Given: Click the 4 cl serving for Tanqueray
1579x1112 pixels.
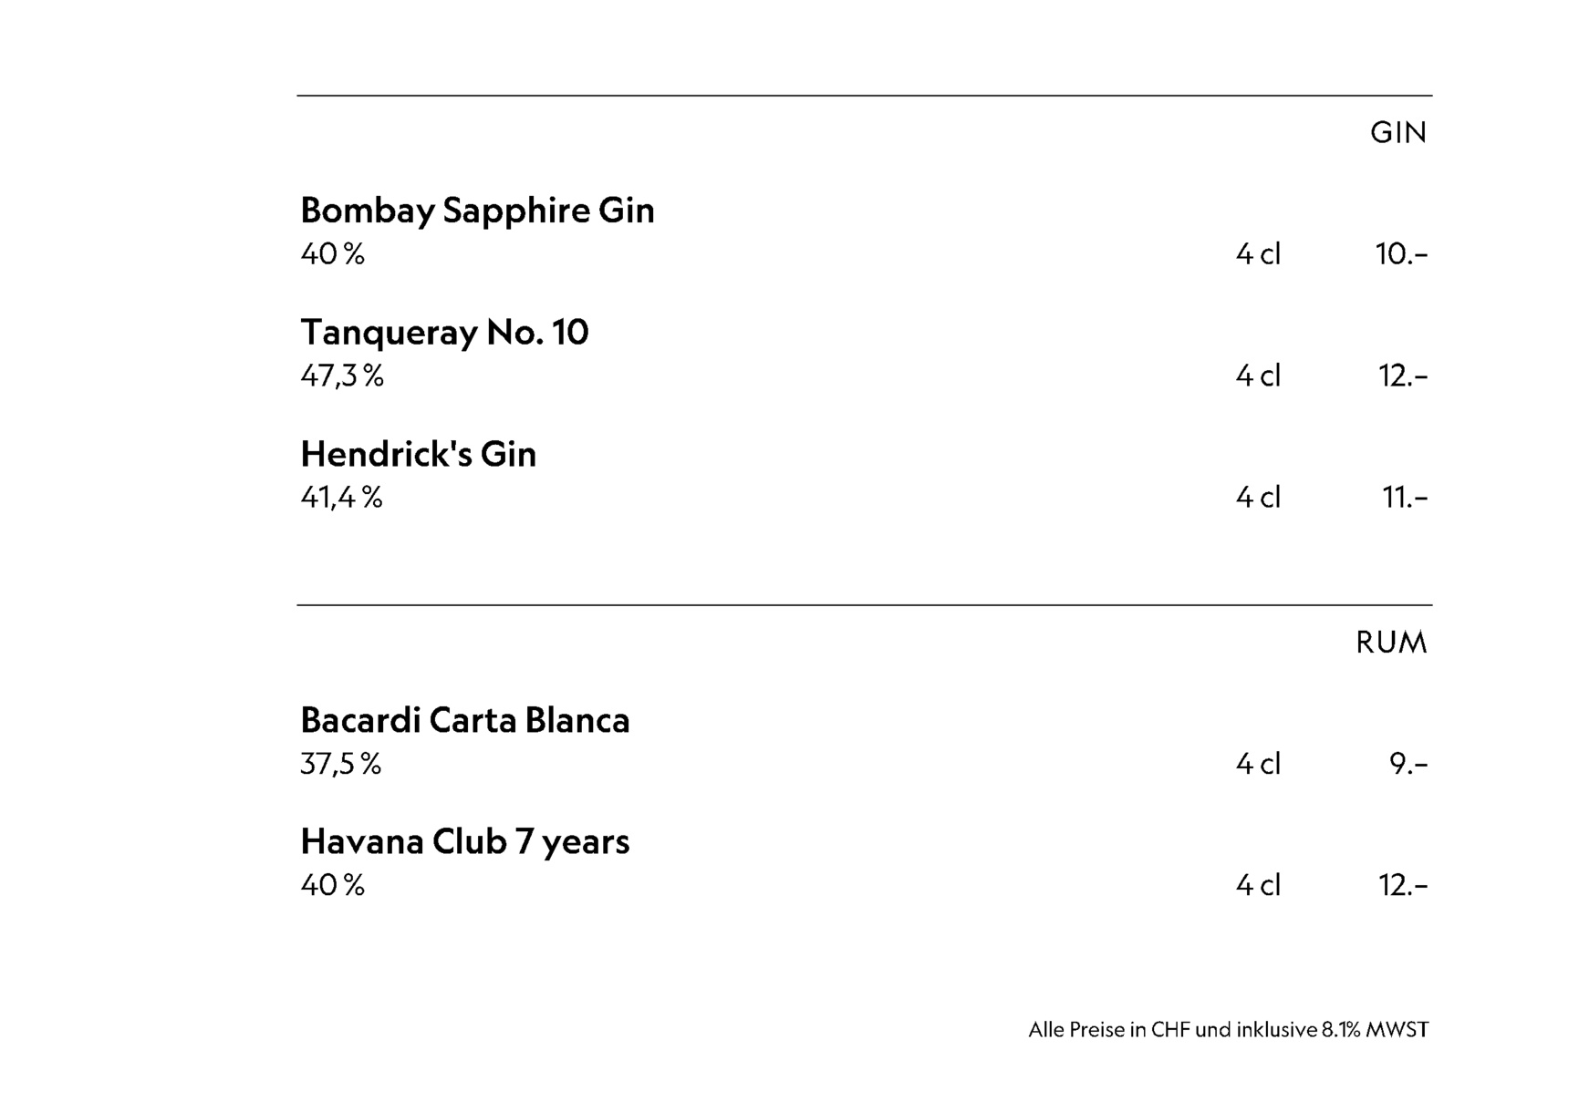Looking at the screenshot, I should (x=1258, y=376).
